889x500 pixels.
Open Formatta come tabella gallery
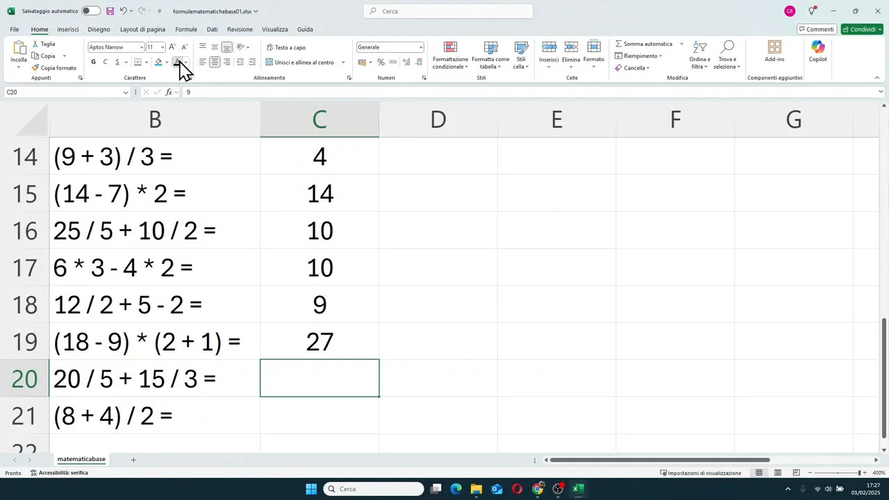tap(490, 55)
